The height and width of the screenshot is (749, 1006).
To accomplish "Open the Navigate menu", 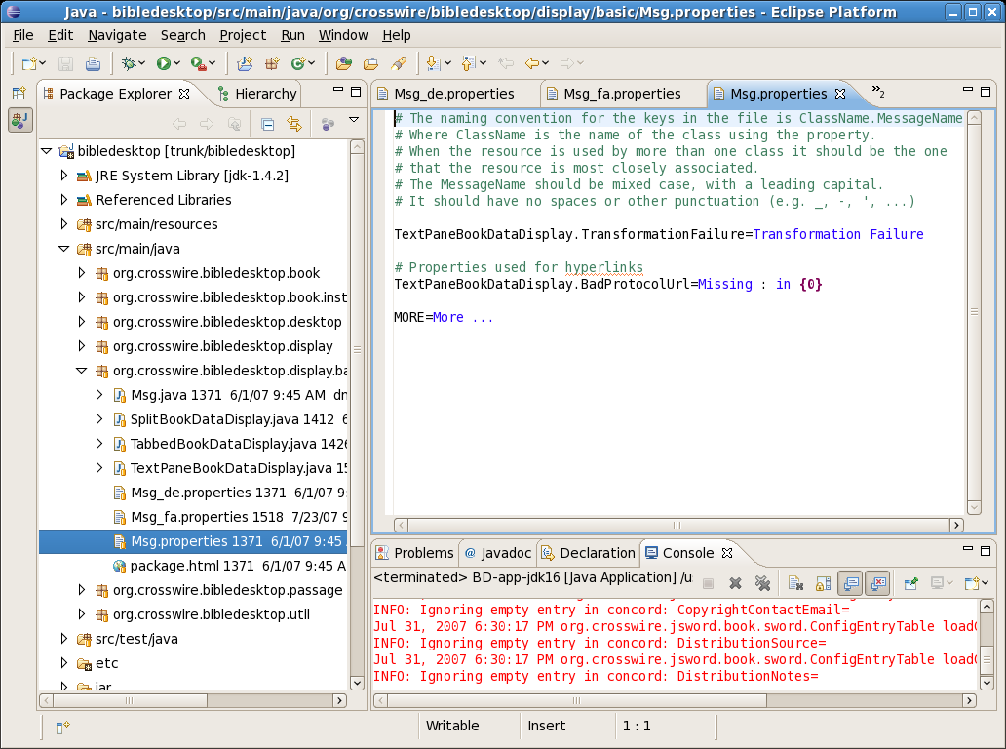I will click(x=117, y=35).
